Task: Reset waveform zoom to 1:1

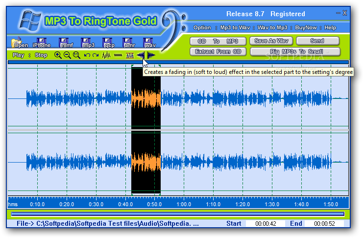Action: [x=76, y=55]
